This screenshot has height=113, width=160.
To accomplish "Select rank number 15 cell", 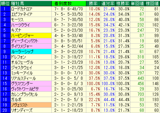I will tap(5, 83).
